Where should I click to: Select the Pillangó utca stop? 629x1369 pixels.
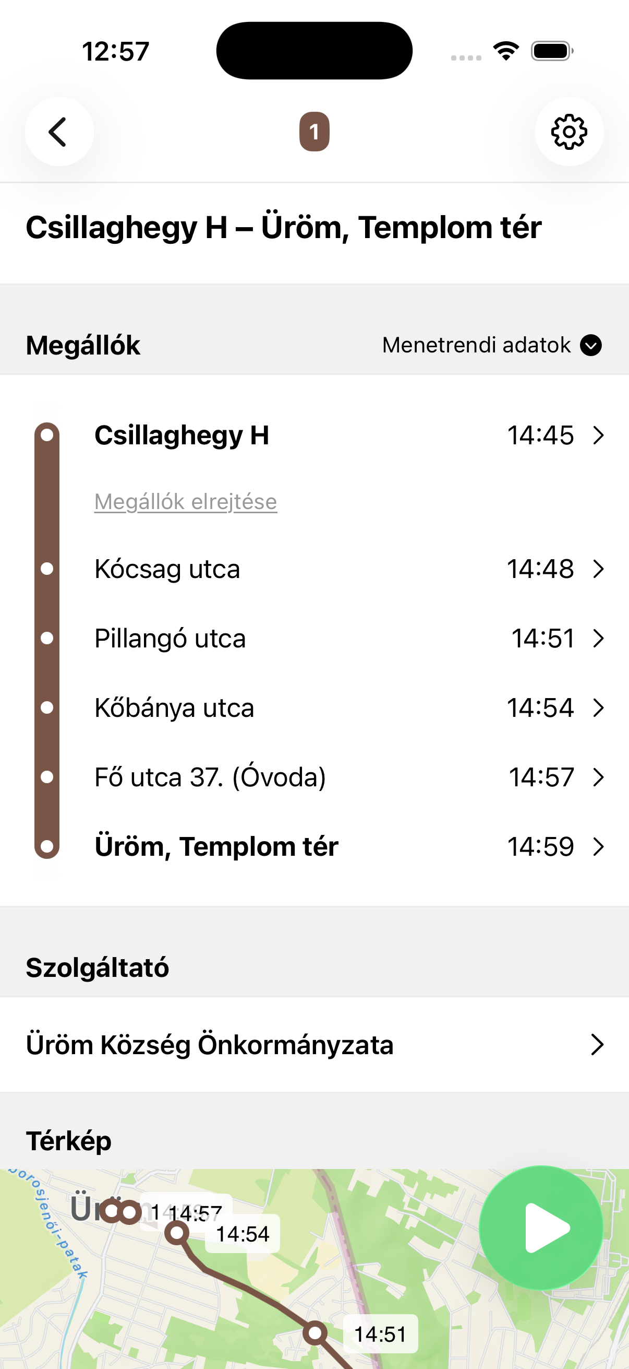click(170, 638)
